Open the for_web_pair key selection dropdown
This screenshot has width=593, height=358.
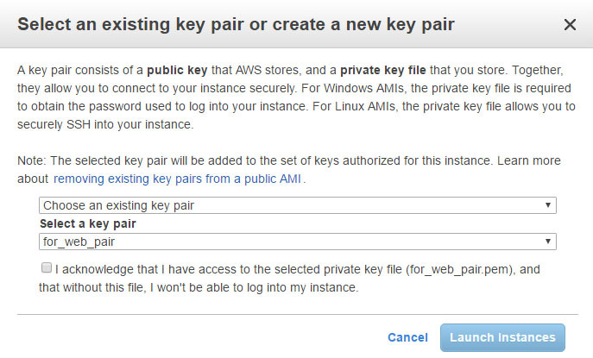click(x=293, y=242)
